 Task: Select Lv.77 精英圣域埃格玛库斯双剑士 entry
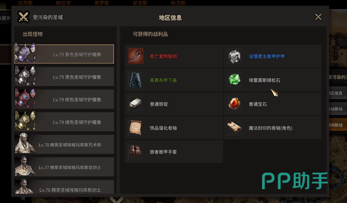[x=64, y=167]
